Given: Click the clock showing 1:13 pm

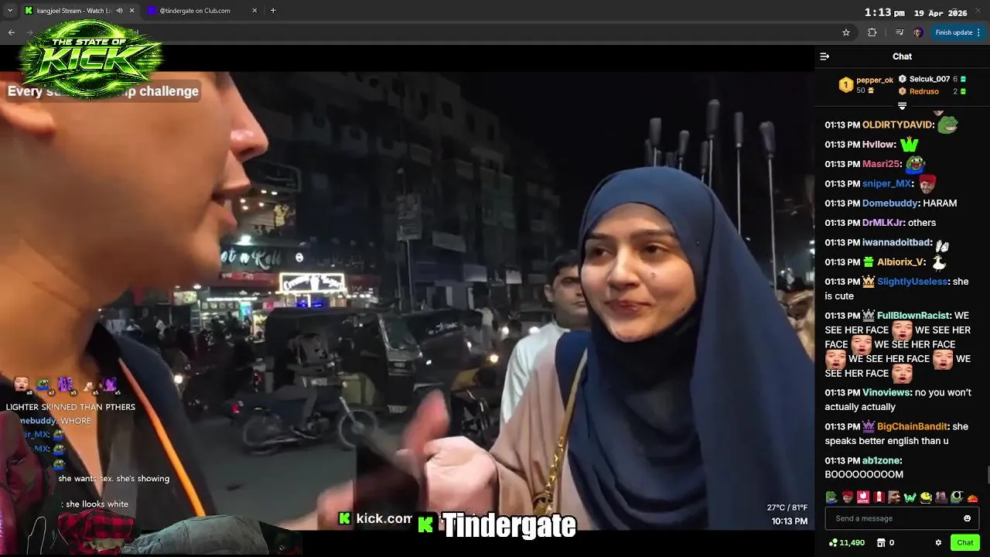Looking at the screenshot, I should coord(884,12).
